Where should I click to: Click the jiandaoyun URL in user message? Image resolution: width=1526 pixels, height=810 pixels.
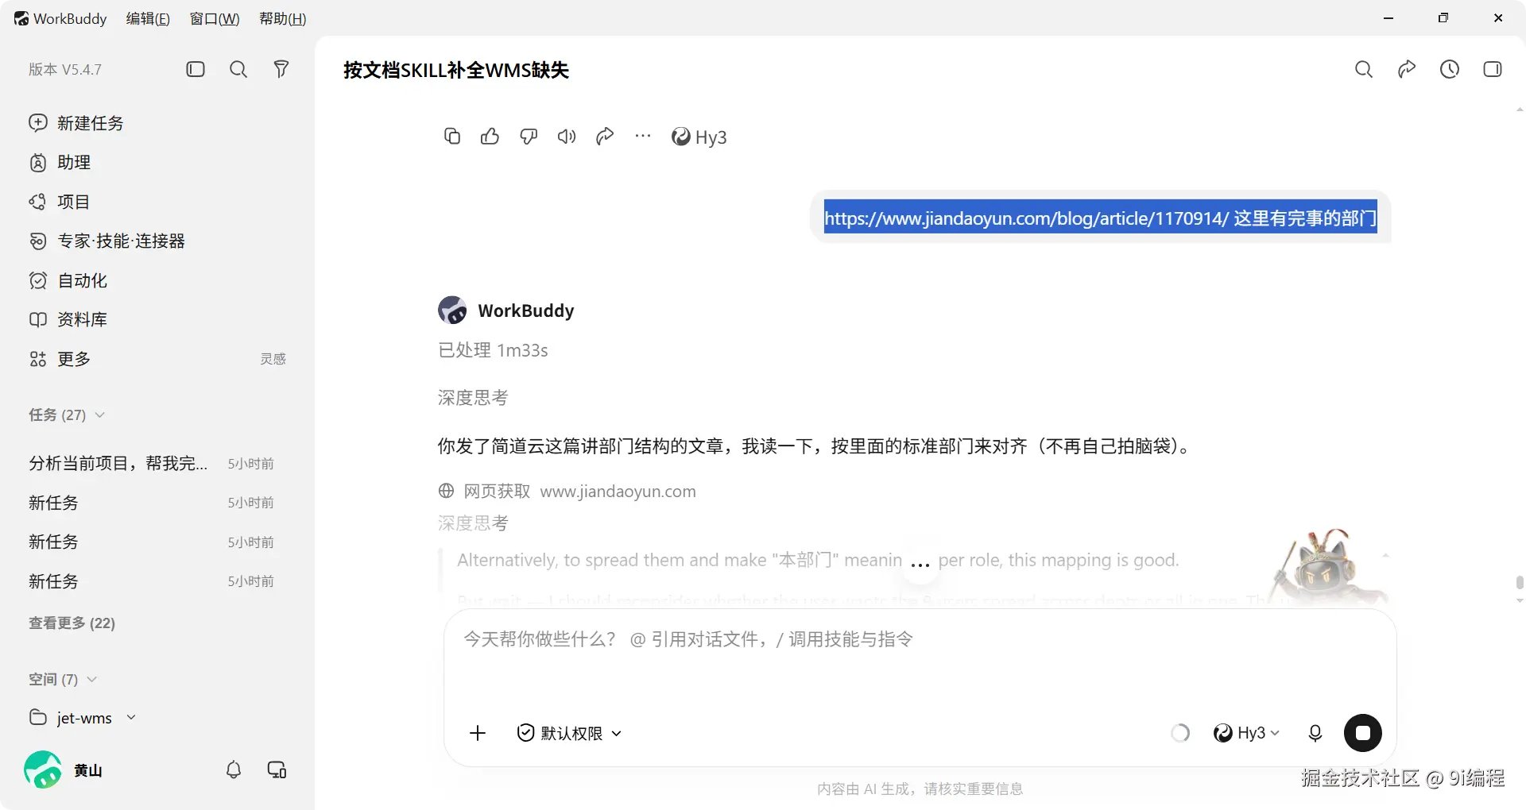[1026, 218]
